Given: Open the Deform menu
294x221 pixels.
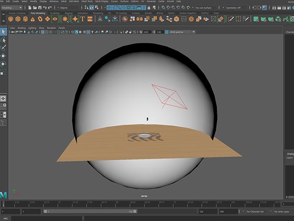Looking at the screenshot, I should point(135,1).
